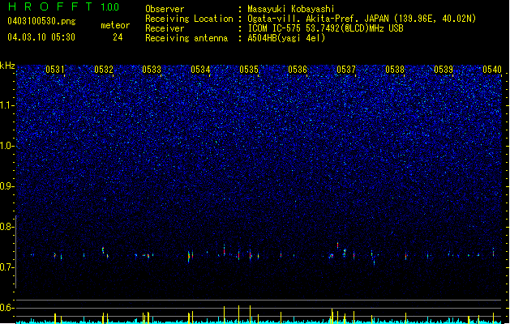Select the Ogata-vill. Akita-Pref. JAPAN location text
This screenshot has width=510, height=324.
coord(362,19)
